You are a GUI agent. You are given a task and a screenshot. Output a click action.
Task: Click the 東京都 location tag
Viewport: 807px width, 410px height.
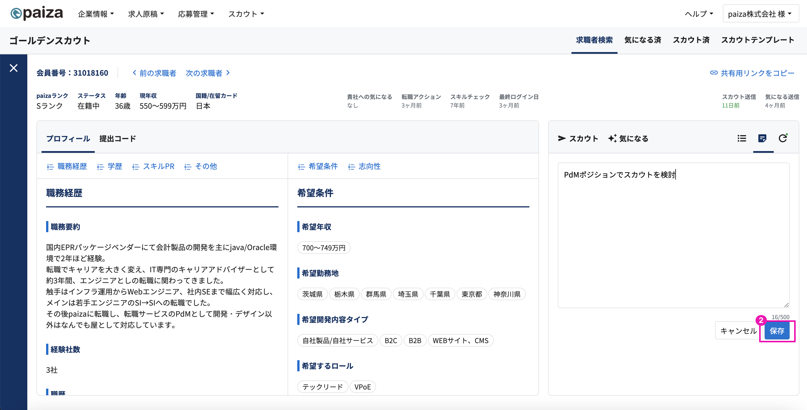coord(471,294)
